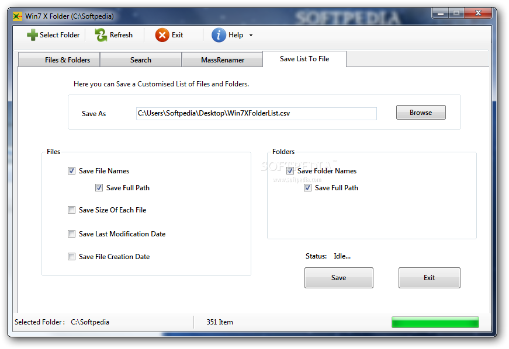Screen dimensions: 509x349
Task: Click the 351 Item status text
Action: [220, 322]
